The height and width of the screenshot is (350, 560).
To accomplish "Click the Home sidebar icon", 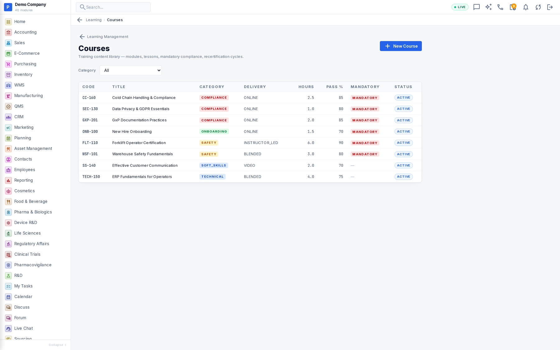I will pos(8,22).
